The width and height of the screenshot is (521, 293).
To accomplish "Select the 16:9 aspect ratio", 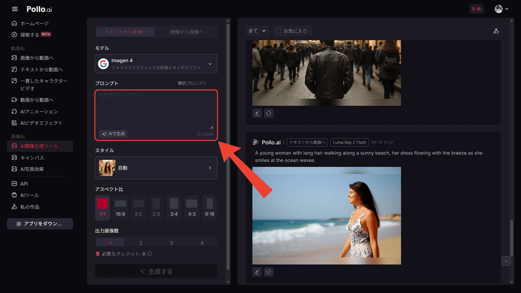I will pos(120,207).
